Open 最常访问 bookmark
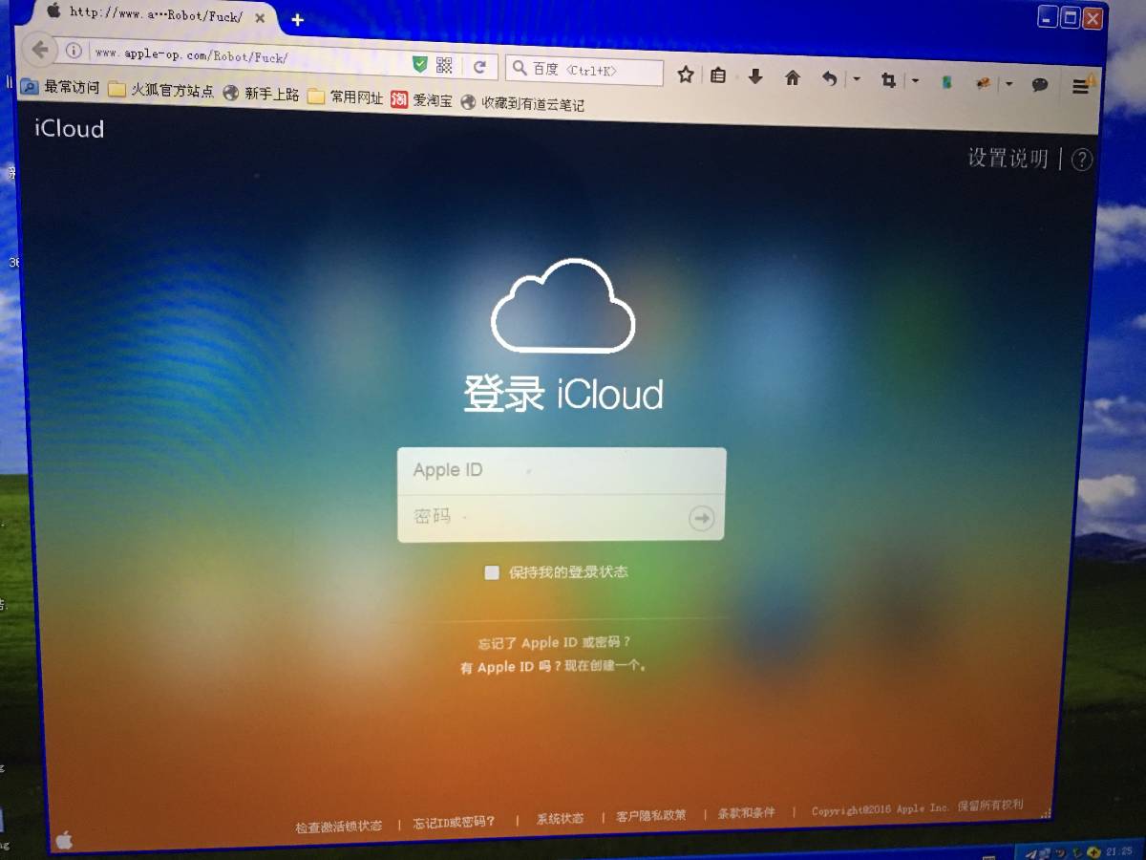 [60, 87]
